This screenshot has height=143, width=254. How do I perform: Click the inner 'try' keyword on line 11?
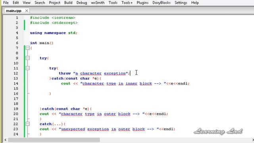[53, 68]
